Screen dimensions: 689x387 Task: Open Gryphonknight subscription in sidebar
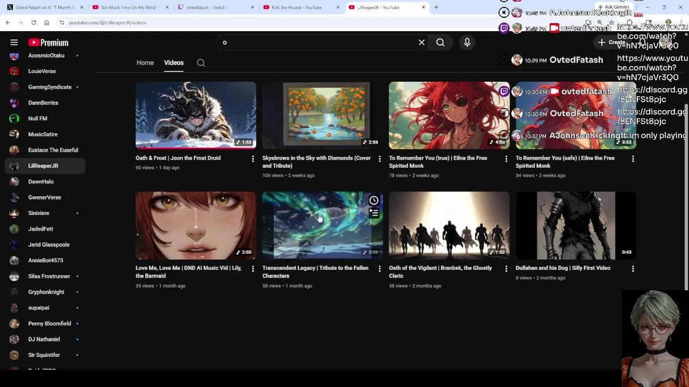[x=45, y=292]
